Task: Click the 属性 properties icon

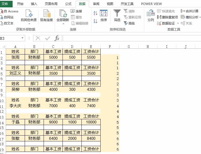Action: click(73, 17)
